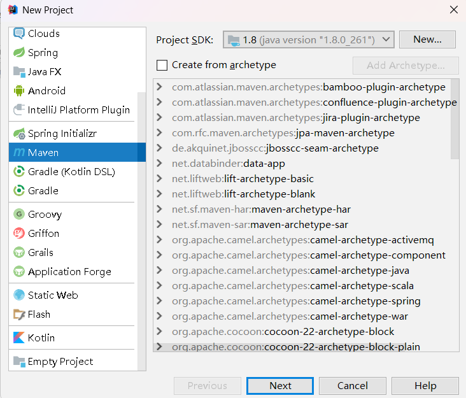This screenshot has width=466, height=398.
Task: Click the Static Web globe icon
Action: 19,295
